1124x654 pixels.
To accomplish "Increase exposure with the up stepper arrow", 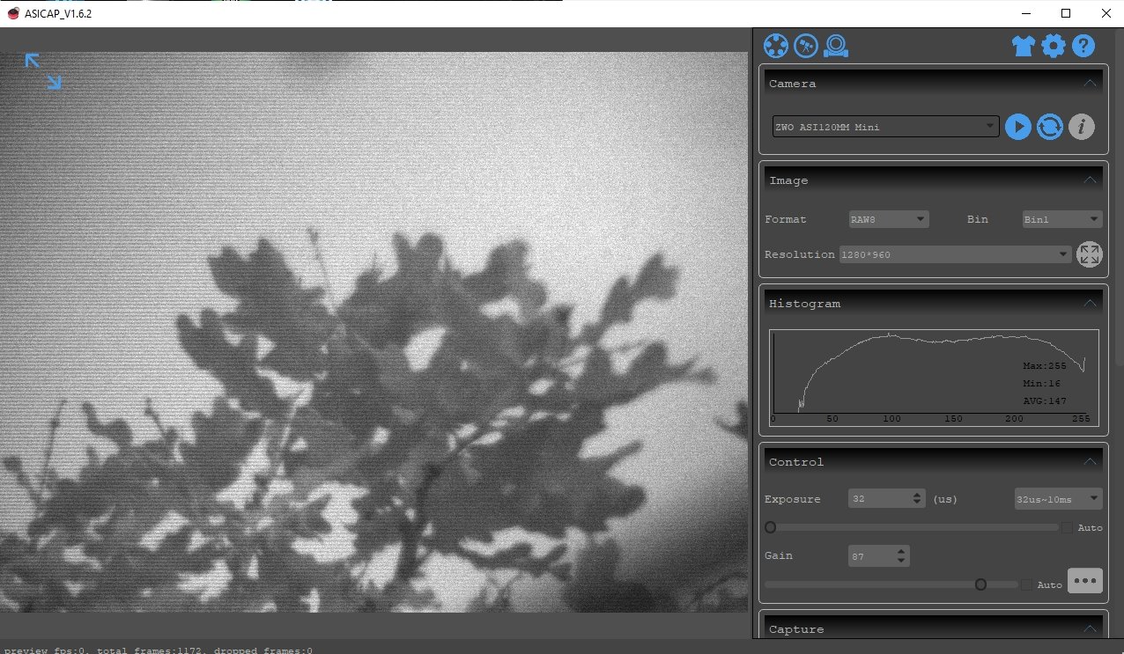I will 918,495.
